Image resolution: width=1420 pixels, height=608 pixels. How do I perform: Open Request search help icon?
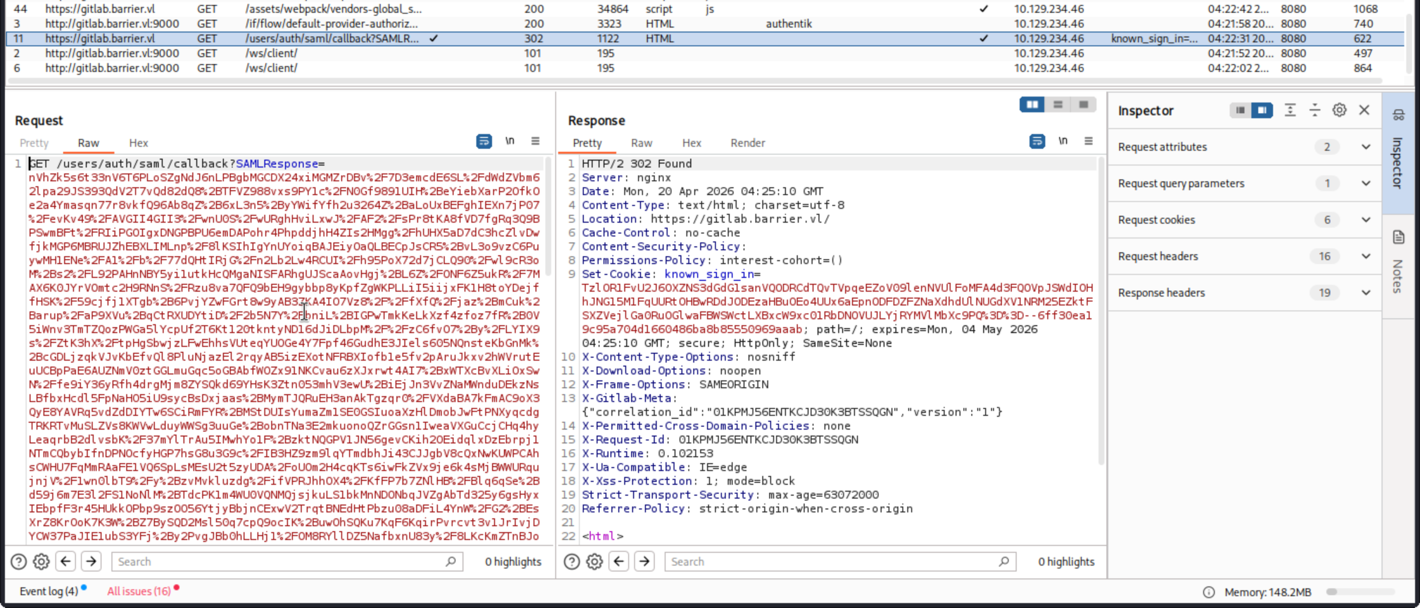click(19, 562)
